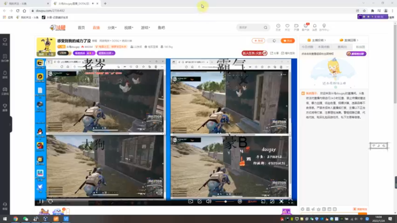
Task: Click the orange 关注 follow button
Action: (288, 41)
